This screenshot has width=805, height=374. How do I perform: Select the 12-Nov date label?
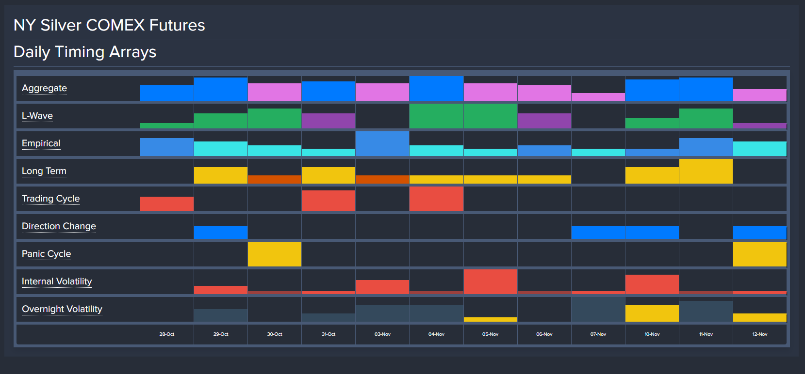coord(759,334)
